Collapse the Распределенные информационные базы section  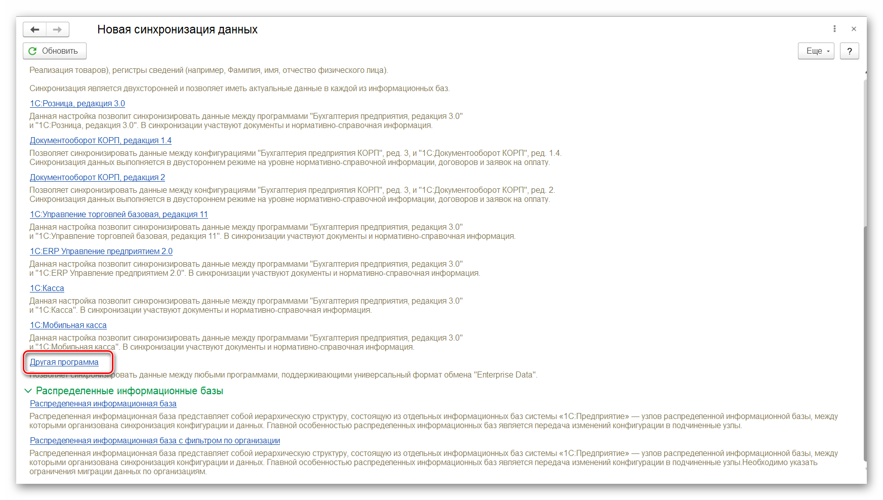[x=28, y=391]
